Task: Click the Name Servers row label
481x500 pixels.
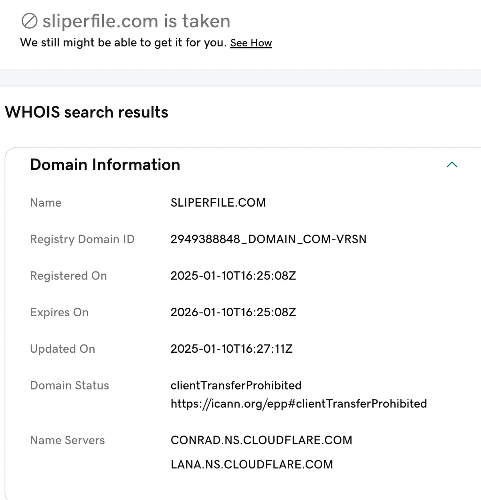Action: (67, 440)
